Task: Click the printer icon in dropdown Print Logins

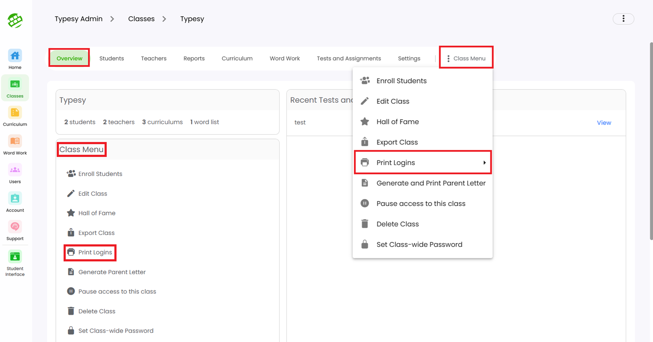Action: coord(364,162)
